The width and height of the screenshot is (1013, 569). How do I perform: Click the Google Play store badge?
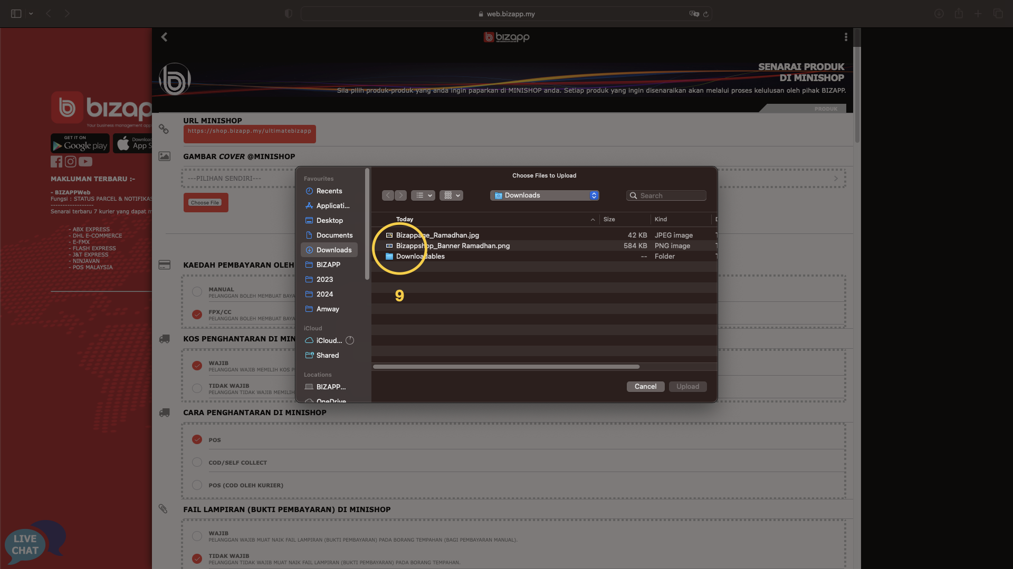[80, 143]
